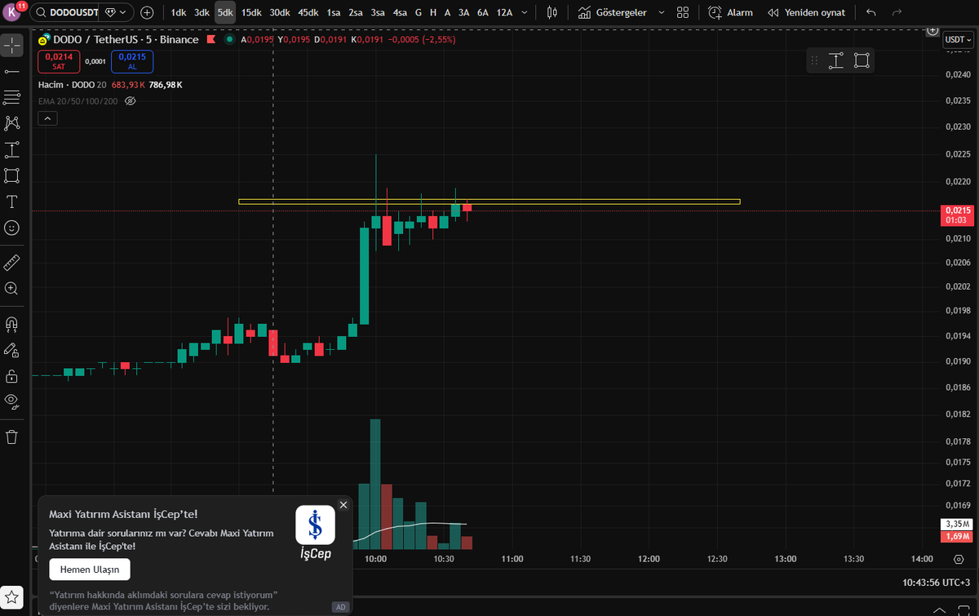Select the trend line drawing tool

point(11,71)
